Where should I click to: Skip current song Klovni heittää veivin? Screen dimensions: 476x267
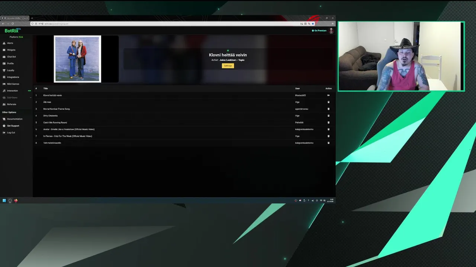[x=328, y=95]
